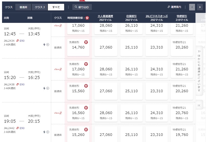Select 20,760 特便割引21 fare for 19:05 flight
The width and height of the screenshot is (209, 142).
182,113
